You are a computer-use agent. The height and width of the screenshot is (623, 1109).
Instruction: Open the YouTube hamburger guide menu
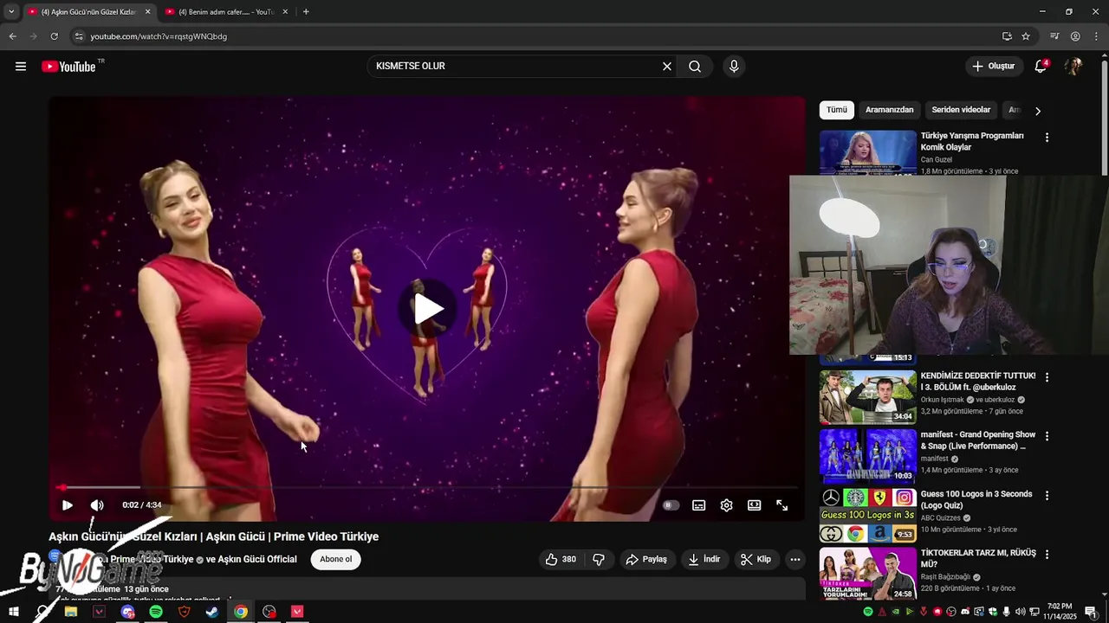21,67
